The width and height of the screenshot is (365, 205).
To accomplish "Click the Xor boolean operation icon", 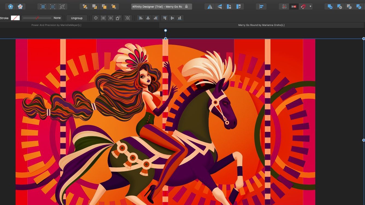I will [x=358, y=7].
